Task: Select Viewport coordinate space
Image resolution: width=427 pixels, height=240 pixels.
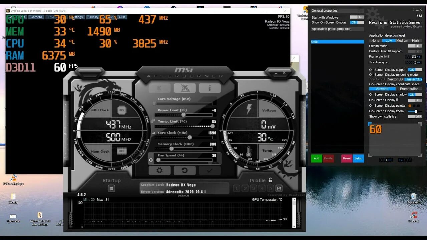Action: (382, 89)
